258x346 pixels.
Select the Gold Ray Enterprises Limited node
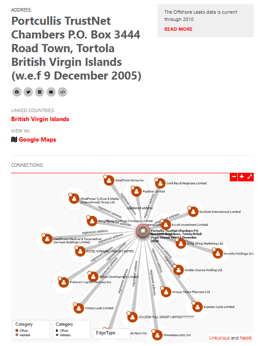pos(160,183)
